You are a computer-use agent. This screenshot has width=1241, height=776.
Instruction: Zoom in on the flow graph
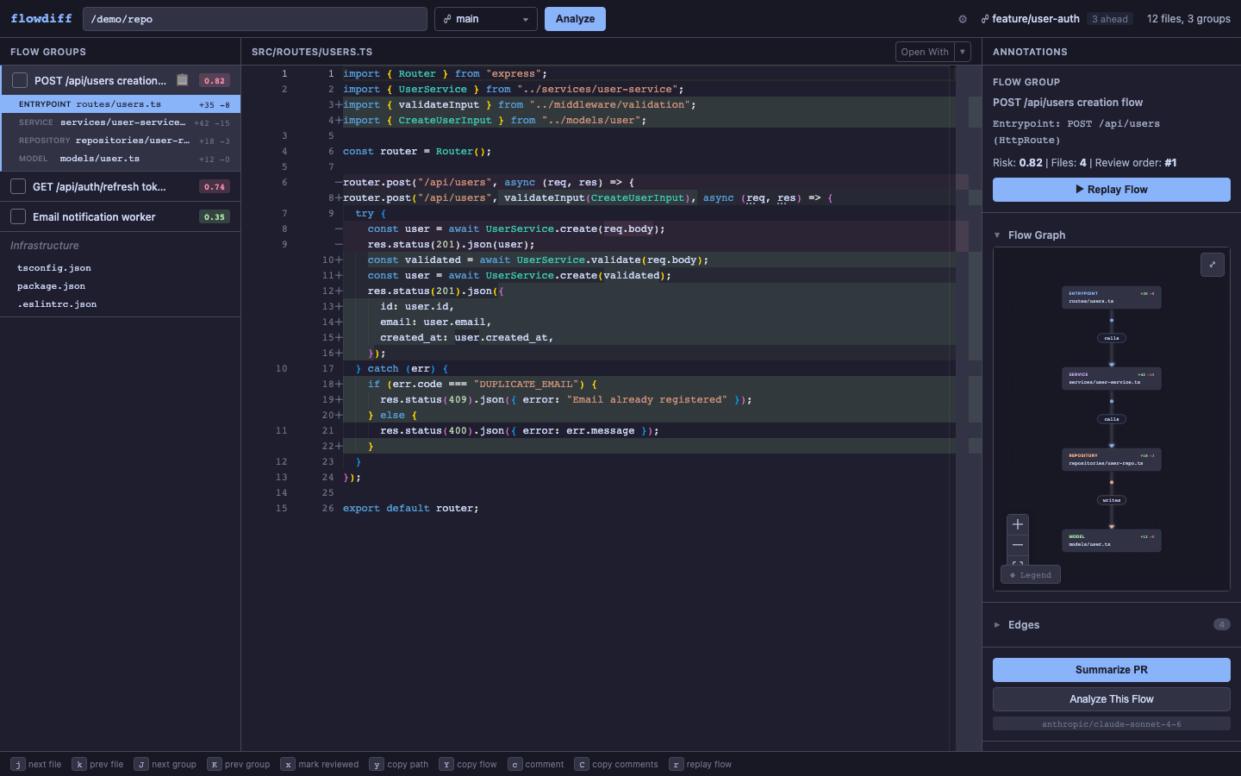coord(1018,524)
